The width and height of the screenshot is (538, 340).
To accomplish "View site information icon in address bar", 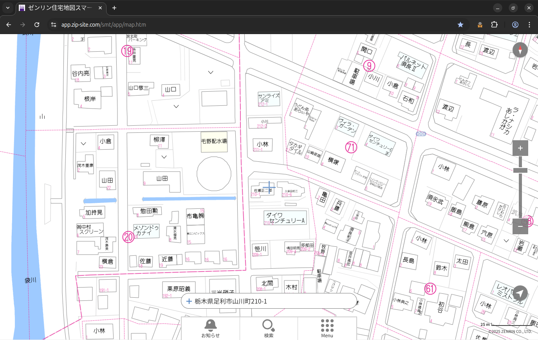I will click(53, 25).
